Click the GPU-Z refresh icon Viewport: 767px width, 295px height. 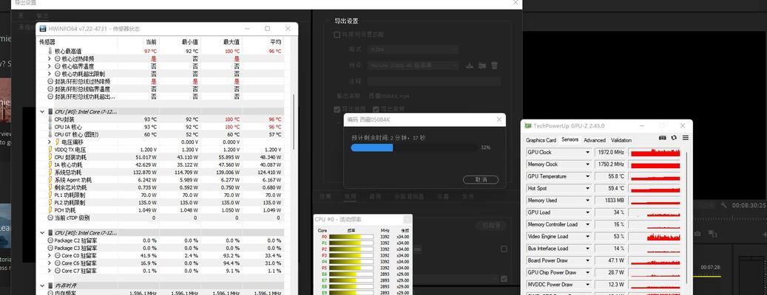pyautogui.click(x=674, y=138)
